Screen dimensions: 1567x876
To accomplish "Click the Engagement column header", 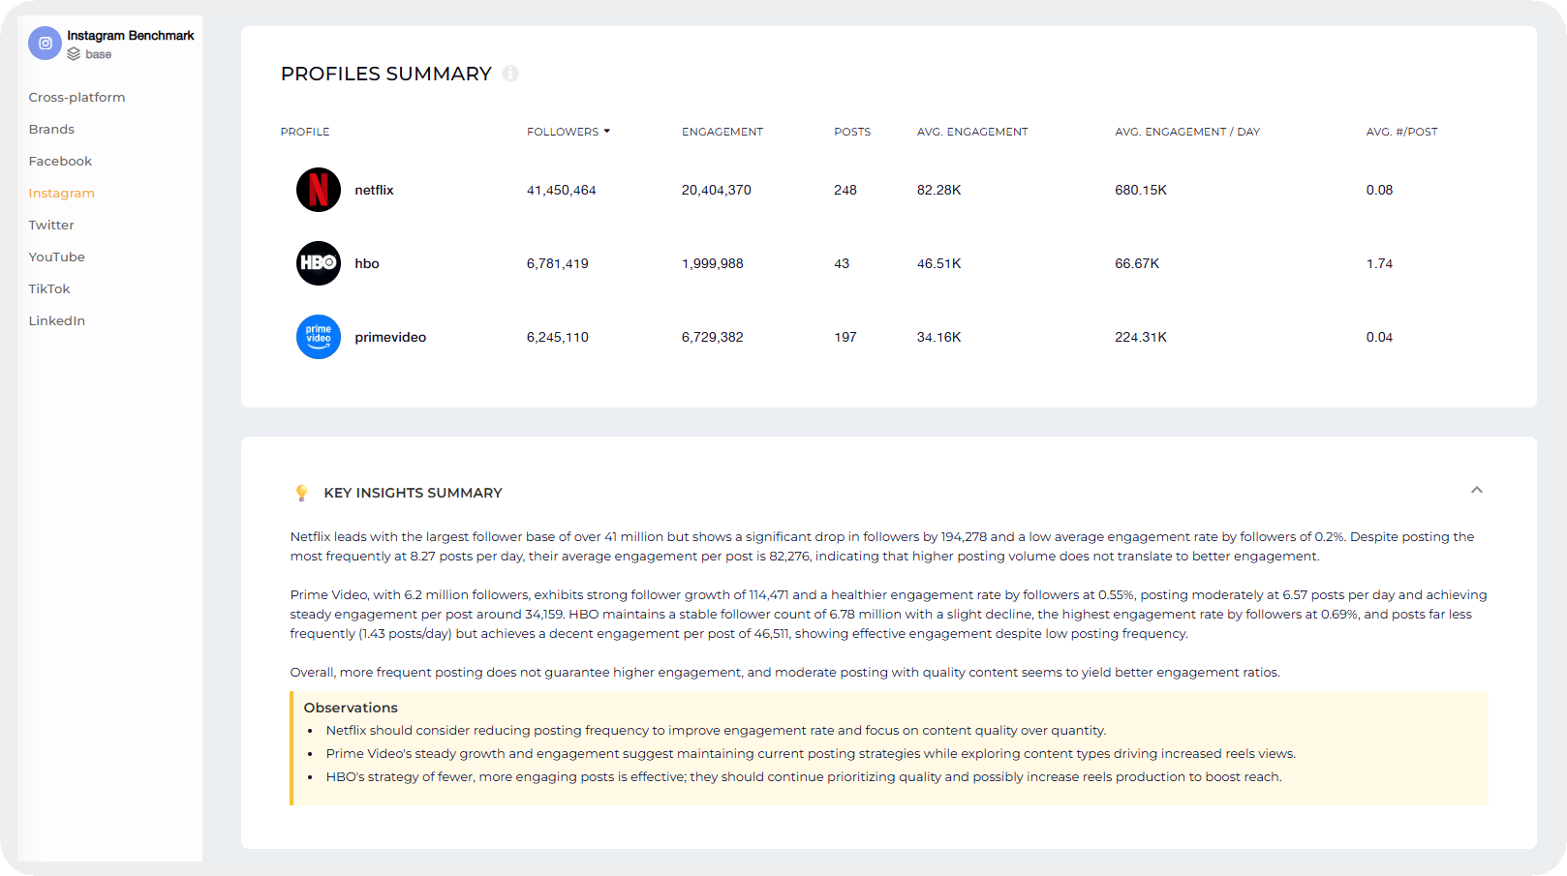I will pos(722,132).
